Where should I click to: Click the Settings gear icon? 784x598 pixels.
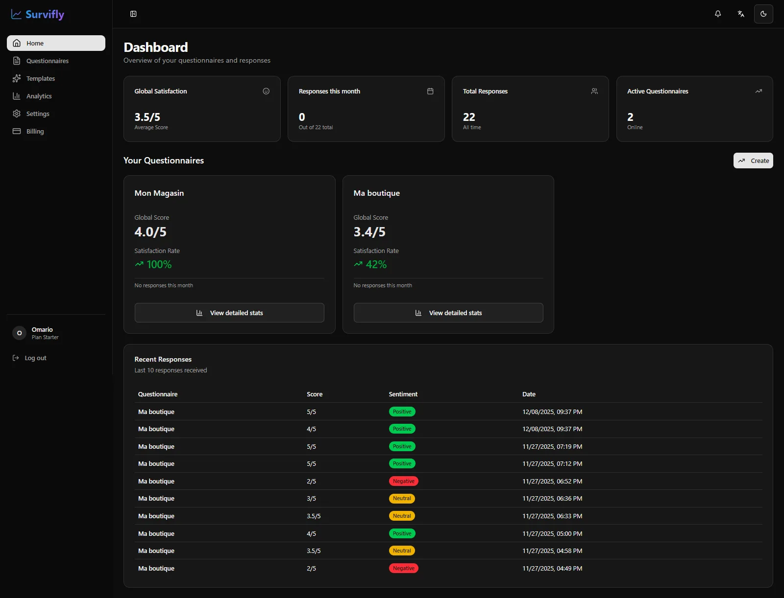tap(17, 114)
